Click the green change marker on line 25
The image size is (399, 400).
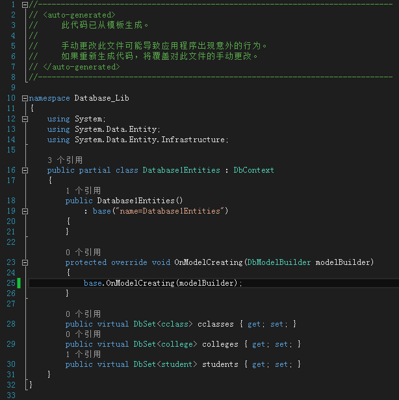(19, 283)
